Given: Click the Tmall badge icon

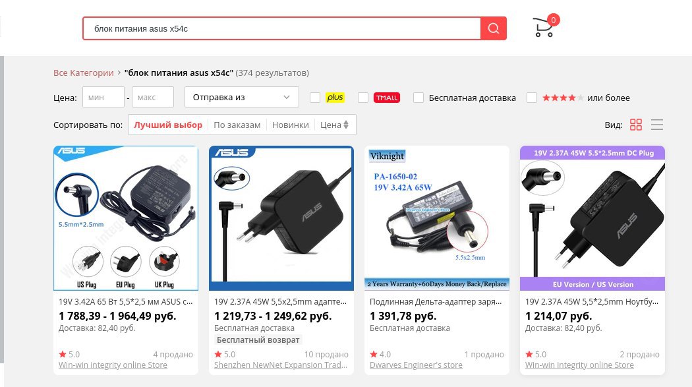Looking at the screenshot, I should pyautogui.click(x=387, y=98).
